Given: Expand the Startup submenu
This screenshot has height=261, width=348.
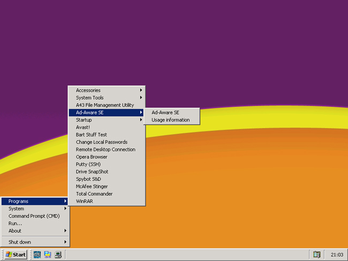Looking at the screenshot, I should click(107, 120).
